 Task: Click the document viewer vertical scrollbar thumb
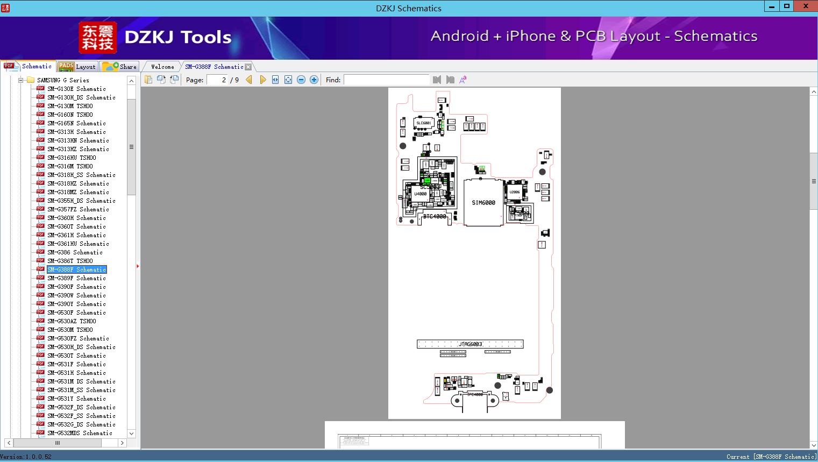tap(814, 181)
